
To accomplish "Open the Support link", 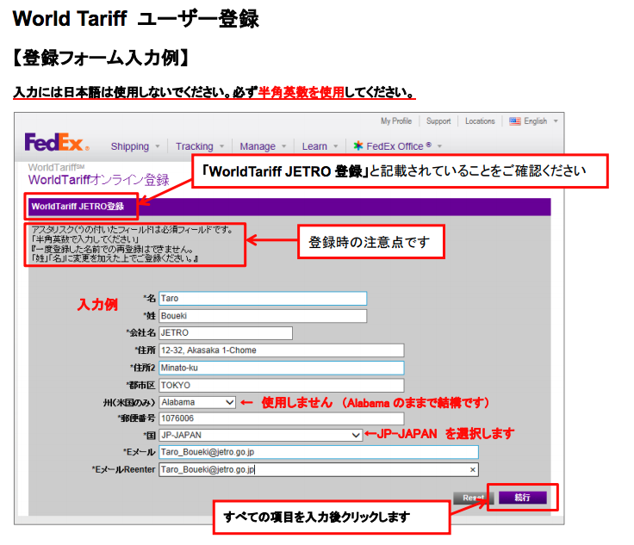I will coord(438,121).
